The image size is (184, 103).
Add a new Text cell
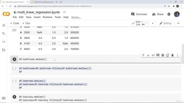[x=26, y=23]
